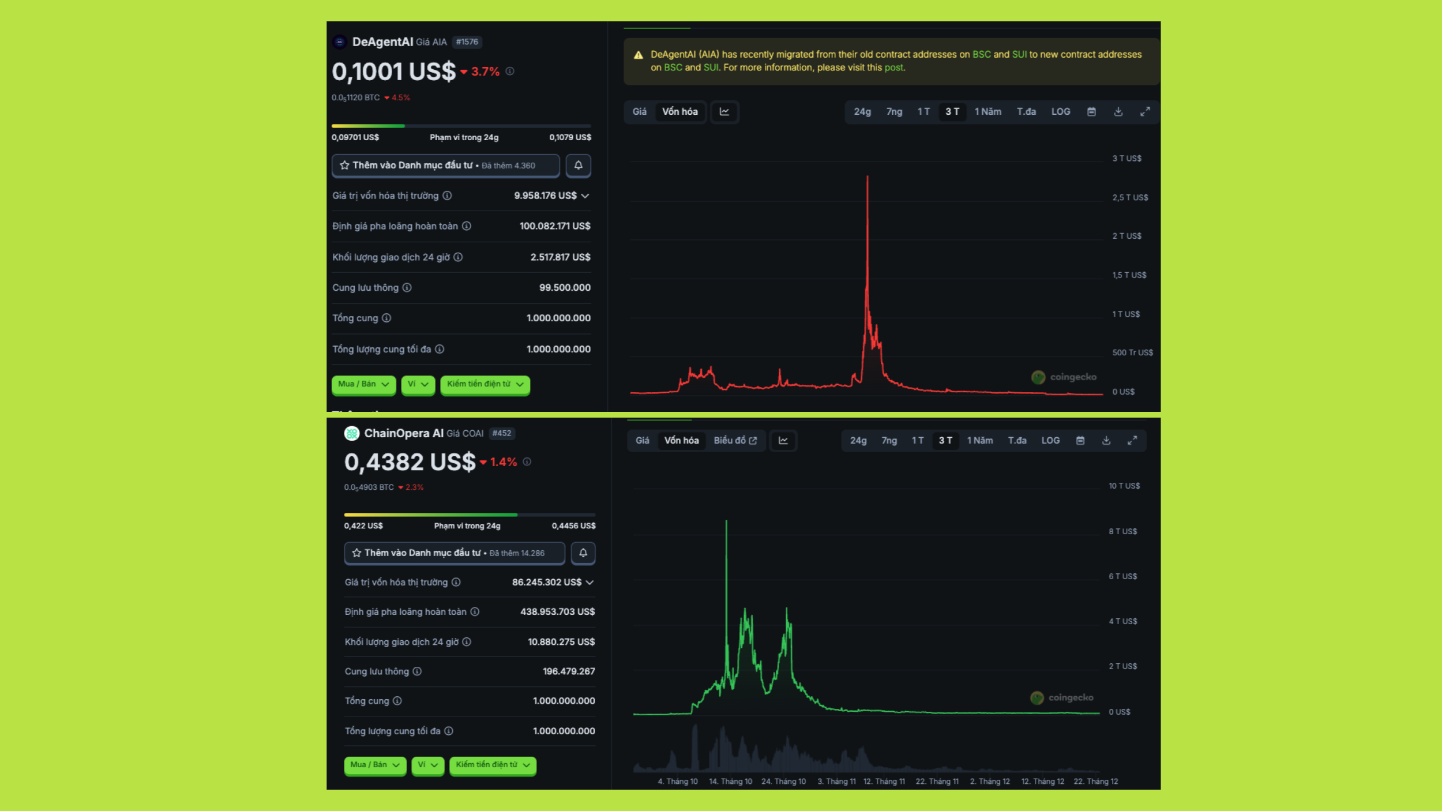Open the ChainOpera Kiếm tiền điện tử dropdown
This screenshot has height=811, width=1442.
pyautogui.click(x=493, y=765)
